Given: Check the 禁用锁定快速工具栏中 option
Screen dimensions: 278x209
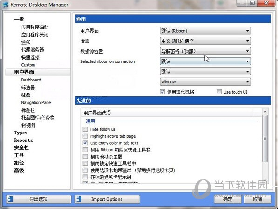Looking at the screenshot, I should tap(85, 163).
